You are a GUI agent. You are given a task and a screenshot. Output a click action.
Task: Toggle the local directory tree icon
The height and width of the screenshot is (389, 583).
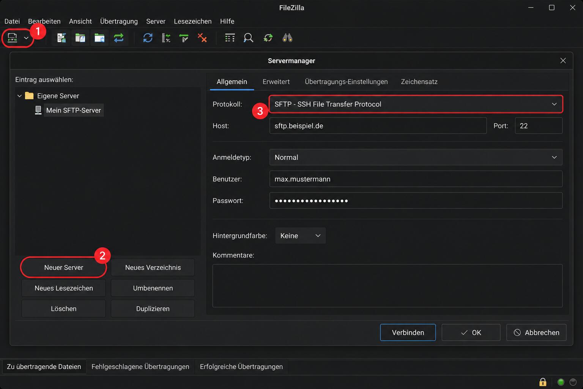point(80,38)
